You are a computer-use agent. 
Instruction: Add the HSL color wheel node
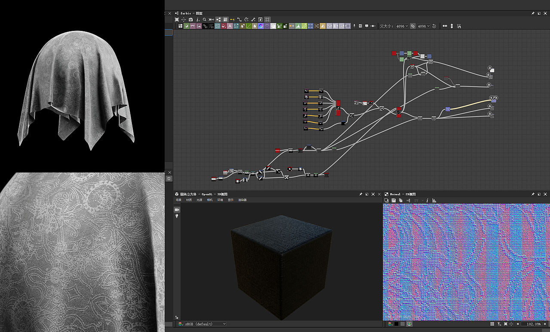(x=261, y=26)
